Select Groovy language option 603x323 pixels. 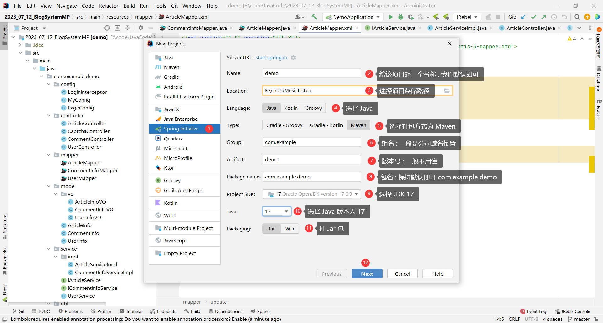click(313, 108)
